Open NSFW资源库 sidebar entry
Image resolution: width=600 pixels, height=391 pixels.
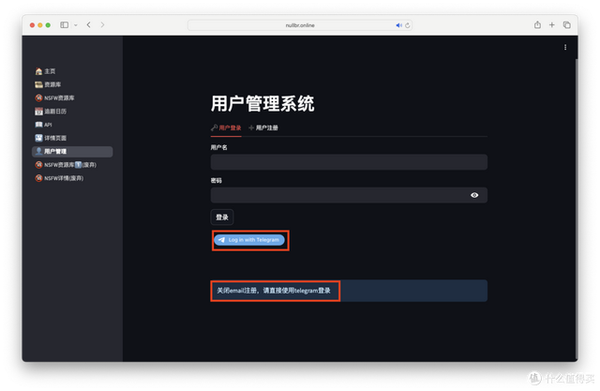(54, 98)
